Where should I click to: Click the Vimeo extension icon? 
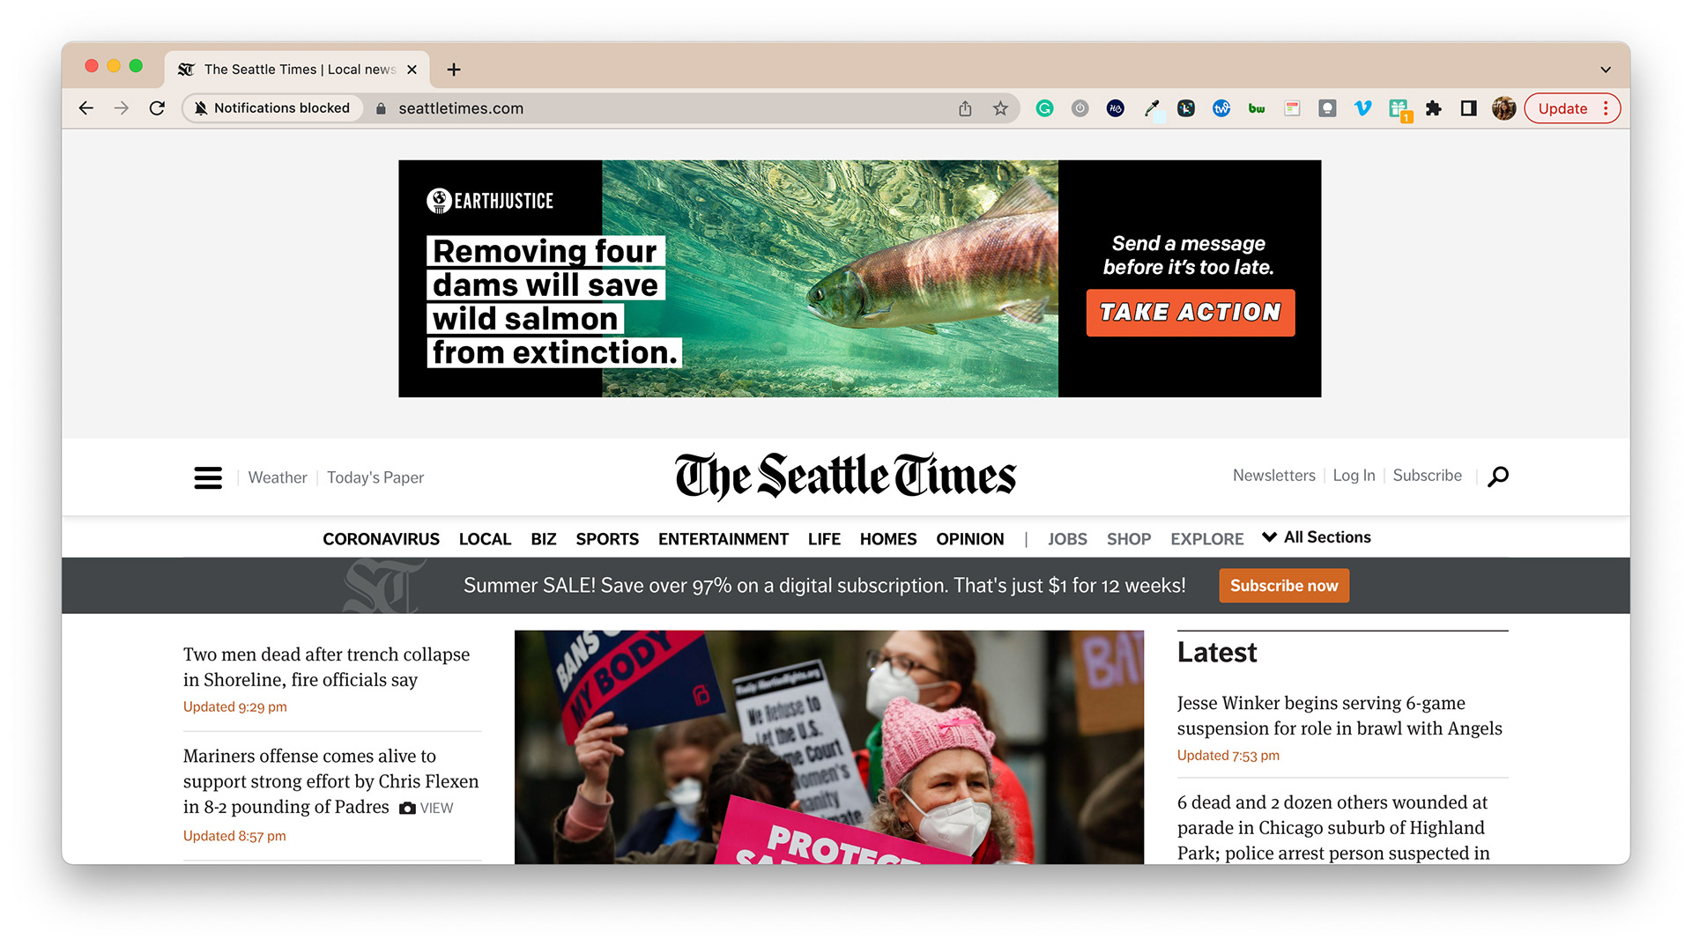[x=1362, y=108]
